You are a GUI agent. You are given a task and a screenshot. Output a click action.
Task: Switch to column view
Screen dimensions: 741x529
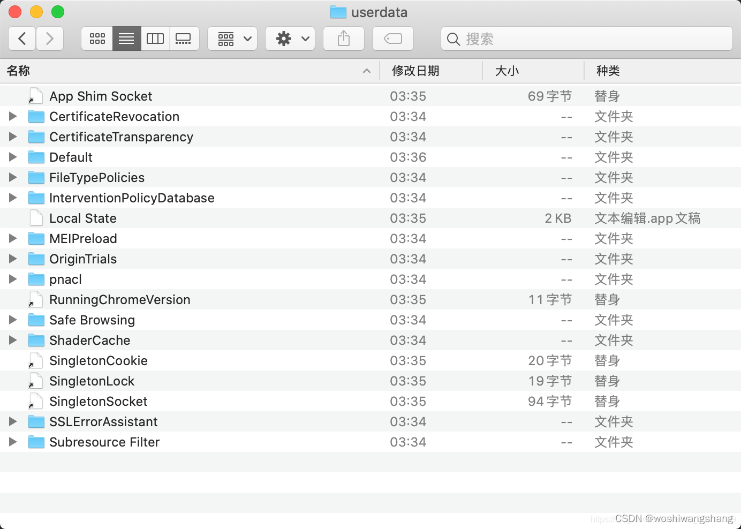(155, 39)
